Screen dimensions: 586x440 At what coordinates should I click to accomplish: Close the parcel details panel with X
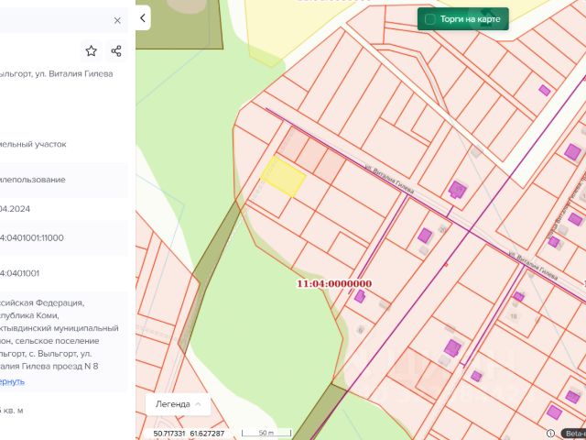(117, 20)
